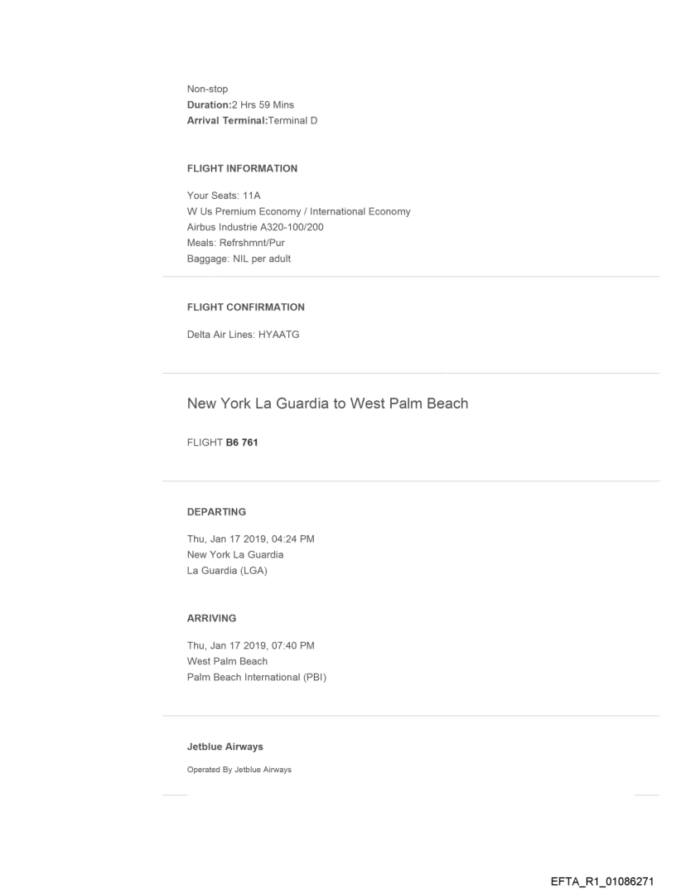Click the FLIGHT CONFIRMATION section heading
676x889 pixels.
coord(246,307)
